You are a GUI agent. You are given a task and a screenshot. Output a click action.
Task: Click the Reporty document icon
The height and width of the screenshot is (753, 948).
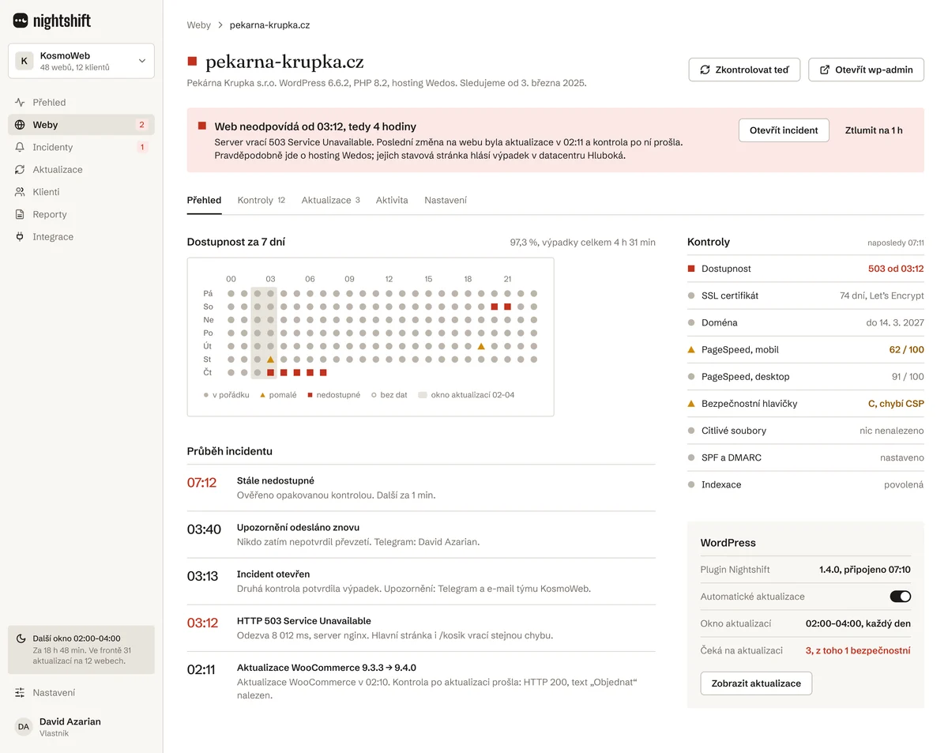20,214
